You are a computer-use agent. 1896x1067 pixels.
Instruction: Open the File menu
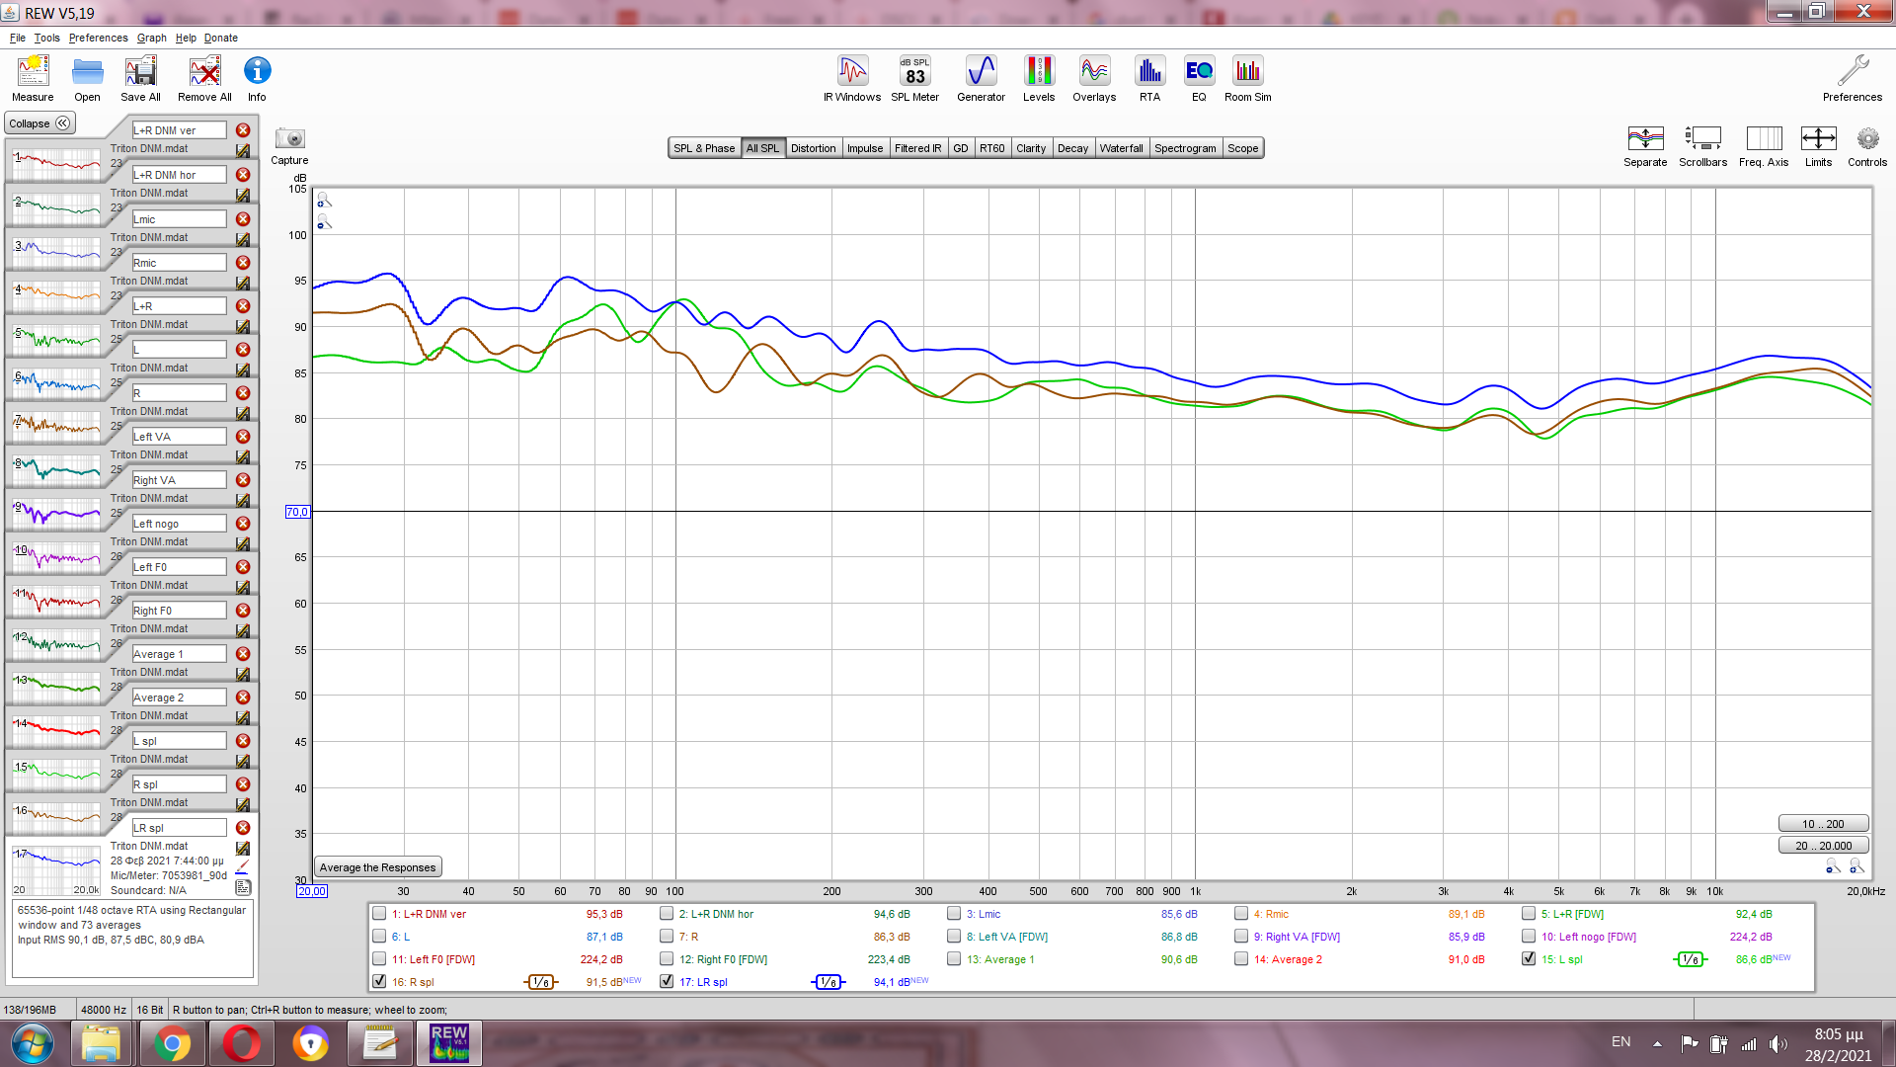[18, 38]
